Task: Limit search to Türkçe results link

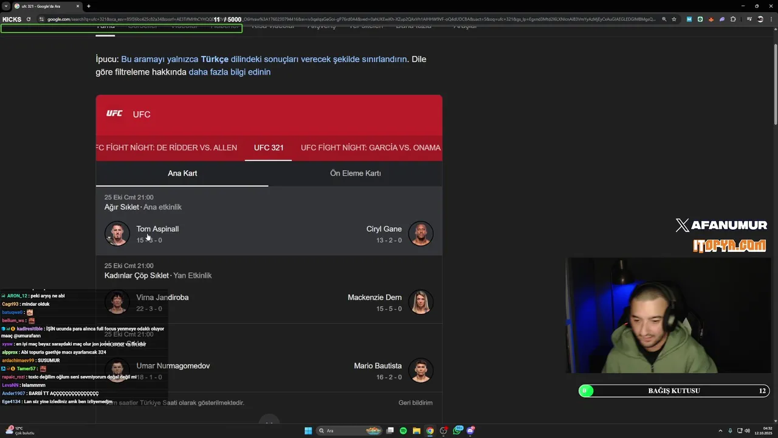Action: (264, 59)
